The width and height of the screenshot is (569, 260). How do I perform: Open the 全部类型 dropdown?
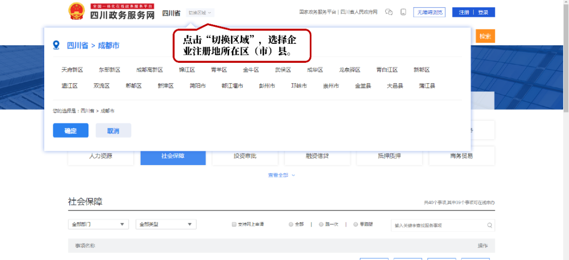click(165, 224)
